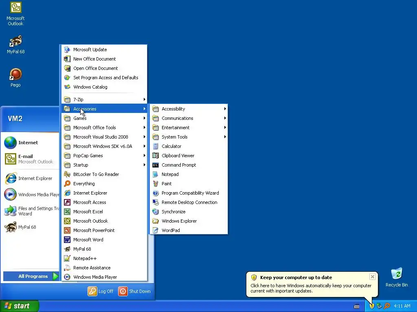Expand the PopCap Games folder
417x312 pixels.
point(104,156)
